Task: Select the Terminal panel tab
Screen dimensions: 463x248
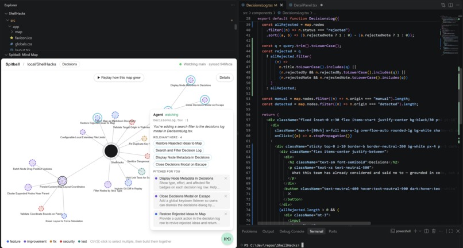Action: click(x=317, y=231)
